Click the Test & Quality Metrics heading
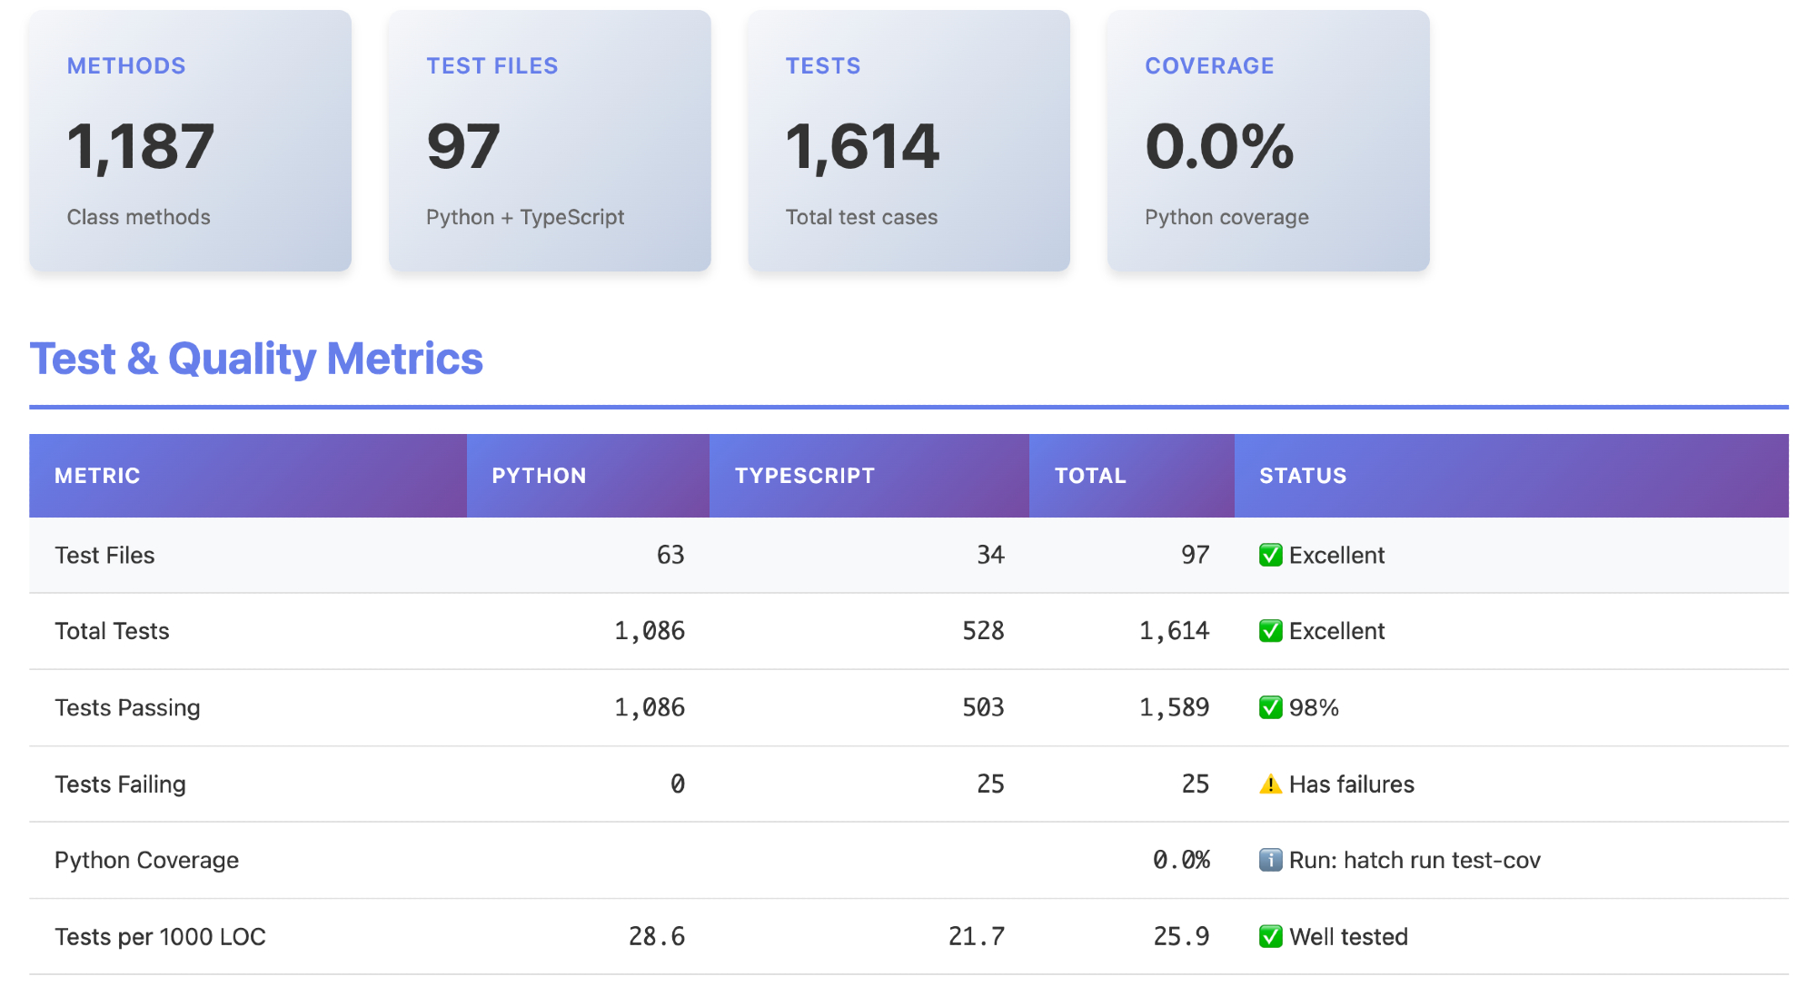 pyautogui.click(x=256, y=359)
